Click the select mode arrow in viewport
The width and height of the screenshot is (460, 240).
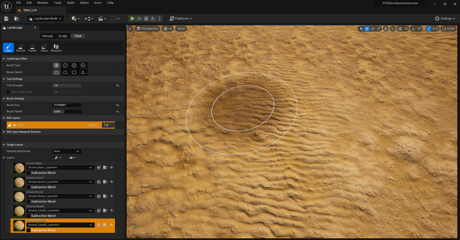pos(361,29)
